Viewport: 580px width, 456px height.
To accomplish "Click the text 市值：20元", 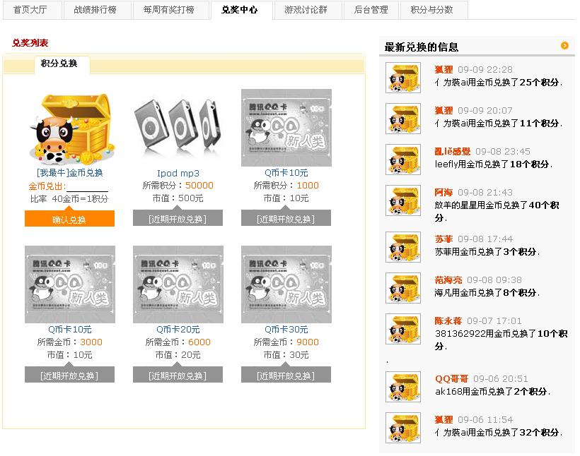I will coord(178,355).
